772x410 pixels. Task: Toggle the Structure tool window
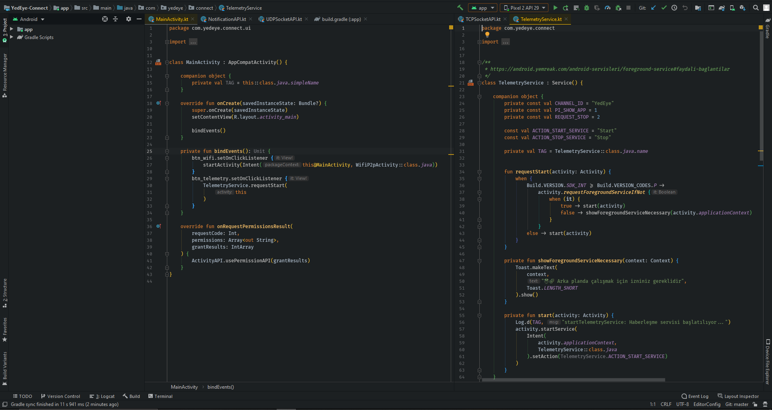[x=5, y=293]
